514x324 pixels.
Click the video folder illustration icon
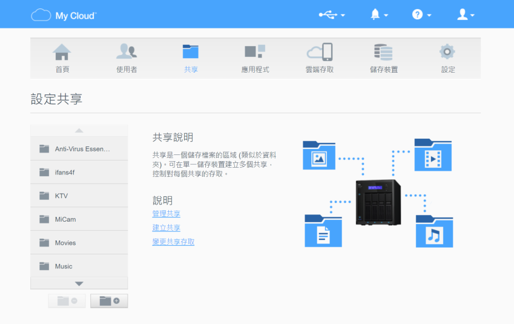433,155
